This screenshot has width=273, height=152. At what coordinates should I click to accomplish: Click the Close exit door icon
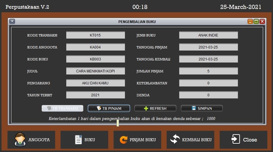click(x=236, y=139)
